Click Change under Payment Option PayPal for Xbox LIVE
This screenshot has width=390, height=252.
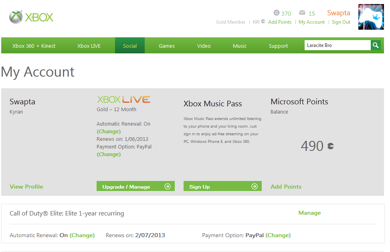pyautogui.click(x=109, y=154)
